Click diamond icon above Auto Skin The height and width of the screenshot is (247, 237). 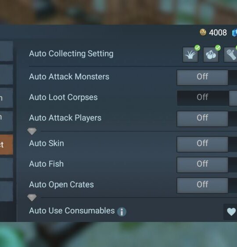click(32, 131)
